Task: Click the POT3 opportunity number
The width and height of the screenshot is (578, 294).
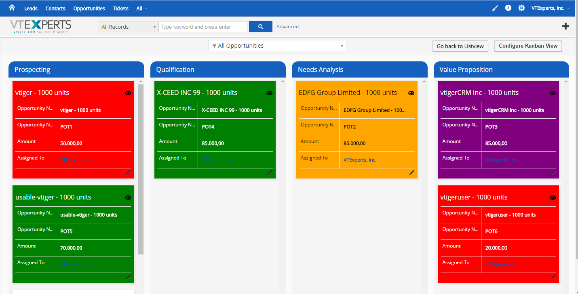Action: coord(491,127)
